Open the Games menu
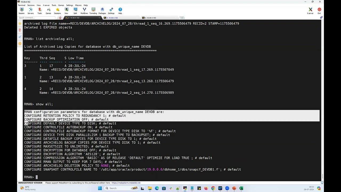Image resolution: width=341 pixels, height=192 pixels. click(x=61, y=5)
